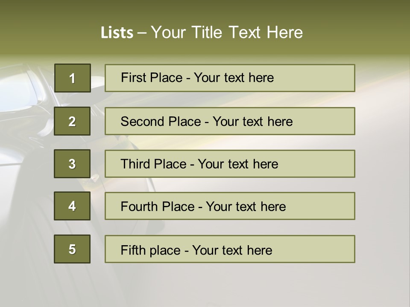Click the text Third Place
The height and width of the screenshot is (307, 410).
[x=153, y=164]
